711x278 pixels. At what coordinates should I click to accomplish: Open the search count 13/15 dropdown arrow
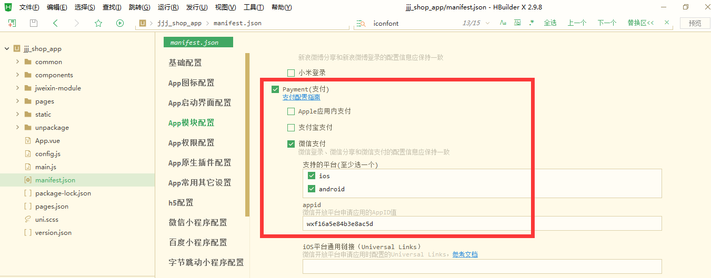click(487, 23)
